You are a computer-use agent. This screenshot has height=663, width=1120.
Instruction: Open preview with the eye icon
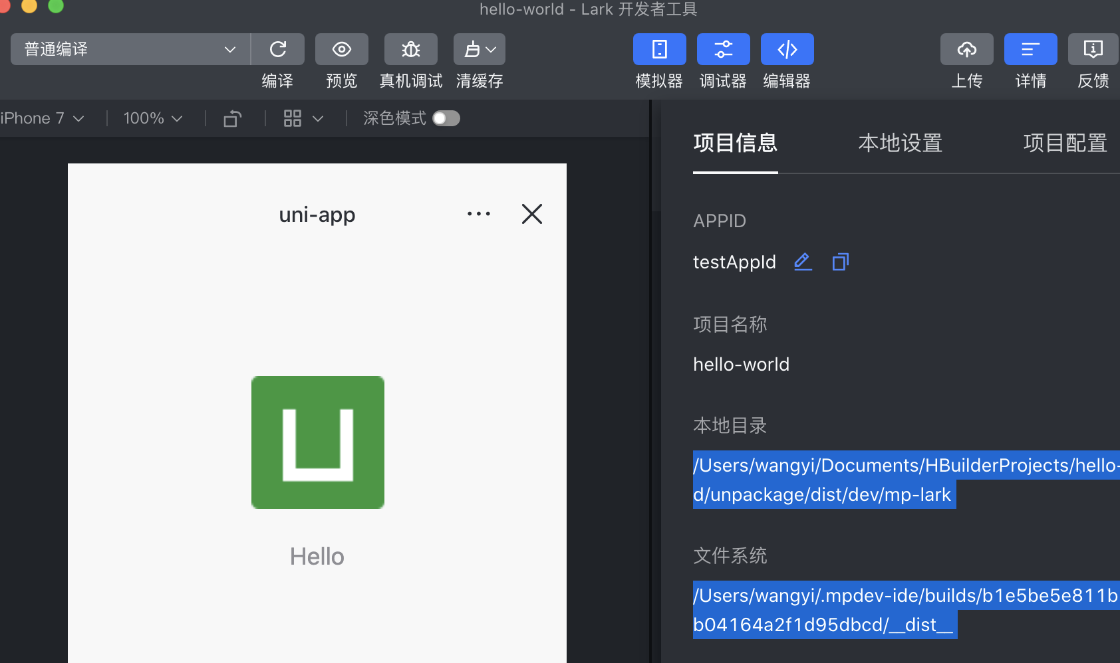coord(341,49)
